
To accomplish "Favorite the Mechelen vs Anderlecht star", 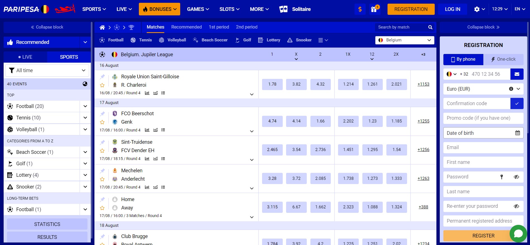I will tap(102, 179).
